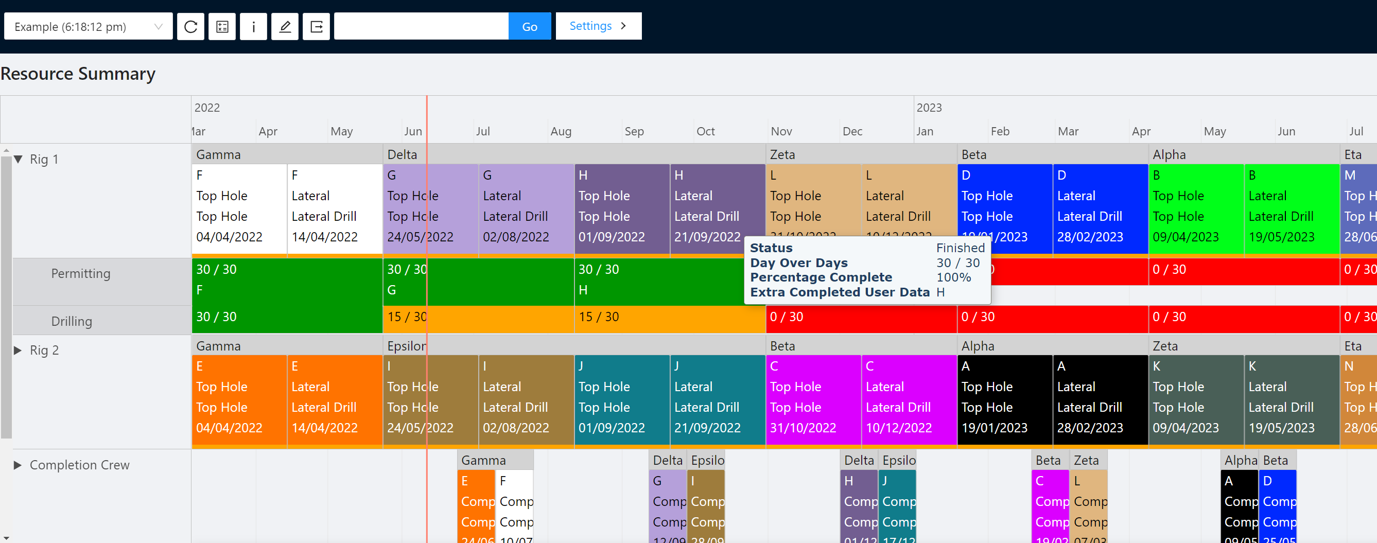Viewport: 1377px width, 543px height.
Task: Open the calculator icon button
Action: [222, 26]
